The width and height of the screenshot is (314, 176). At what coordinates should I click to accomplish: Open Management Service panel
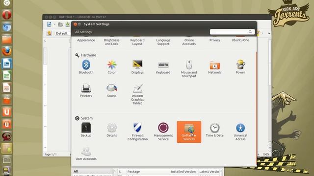coord(163,132)
